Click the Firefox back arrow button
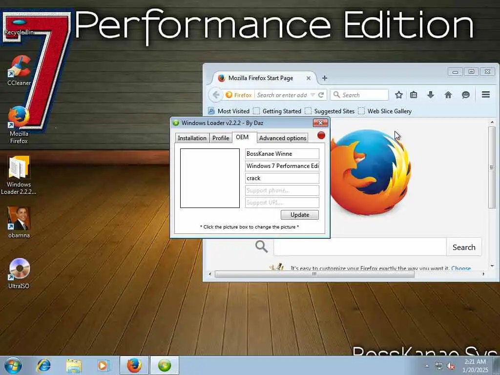Viewport: 500px width, 375px height. pos(216,95)
